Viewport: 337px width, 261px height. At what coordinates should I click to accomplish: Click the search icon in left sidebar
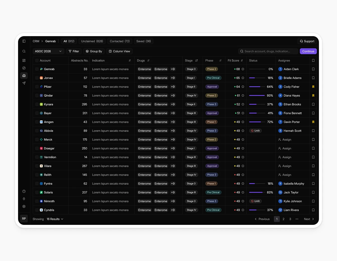(24, 51)
